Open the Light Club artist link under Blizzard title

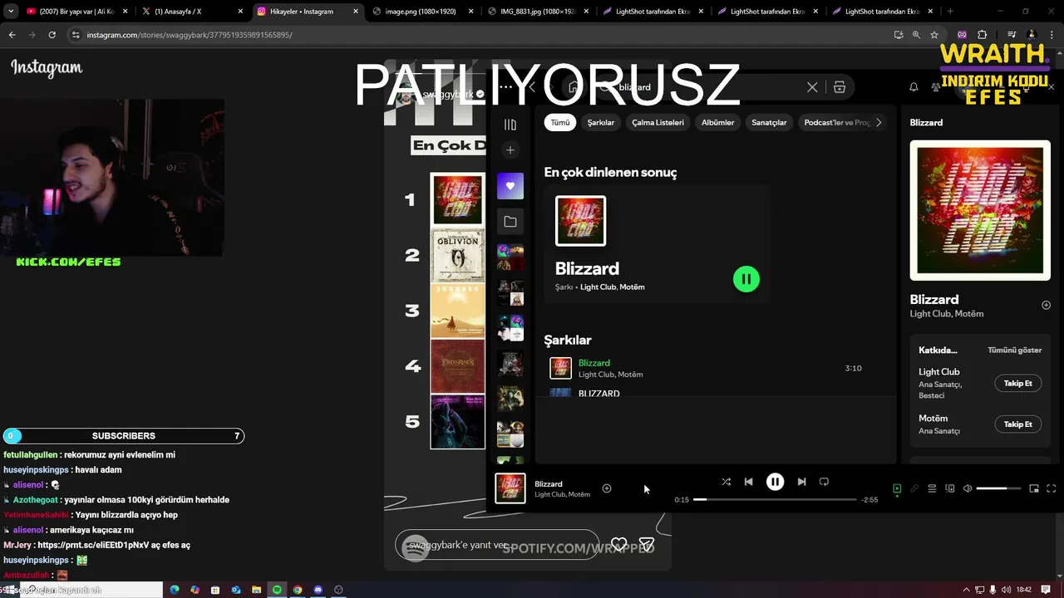point(929,314)
